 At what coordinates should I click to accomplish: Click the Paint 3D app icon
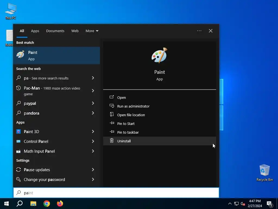point(18,131)
